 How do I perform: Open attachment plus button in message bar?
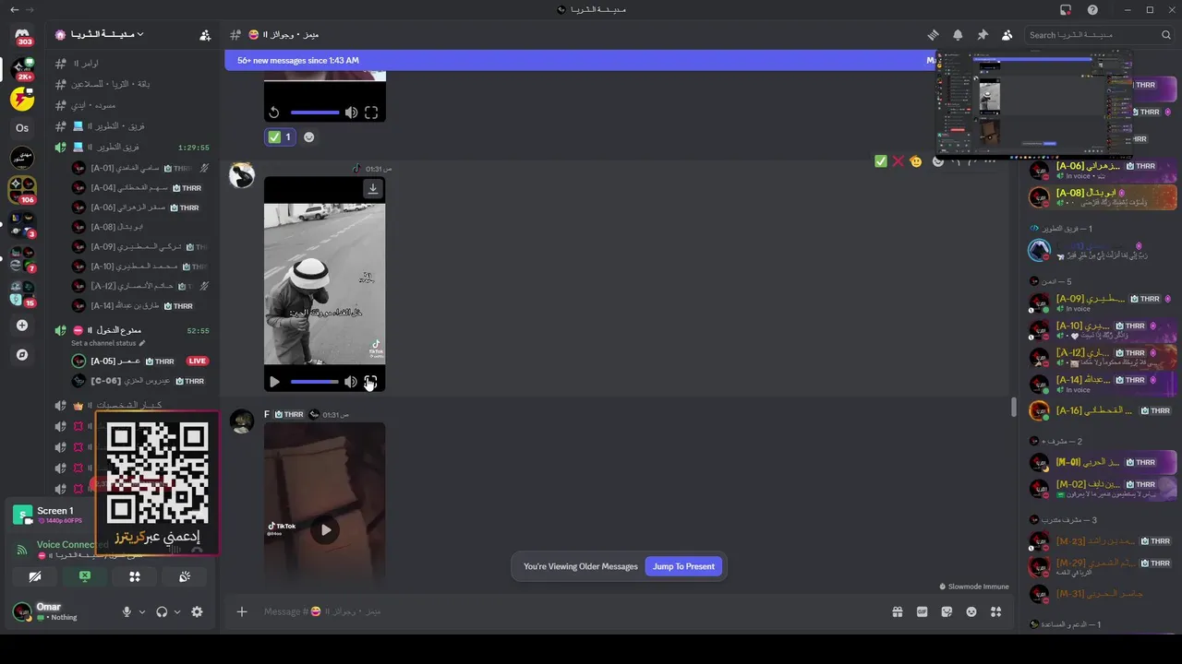[242, 611]
